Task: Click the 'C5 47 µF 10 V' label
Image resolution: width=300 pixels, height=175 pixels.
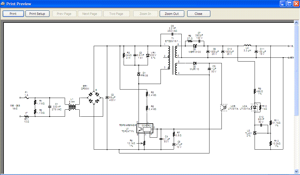Action: [x=179, y=144]
